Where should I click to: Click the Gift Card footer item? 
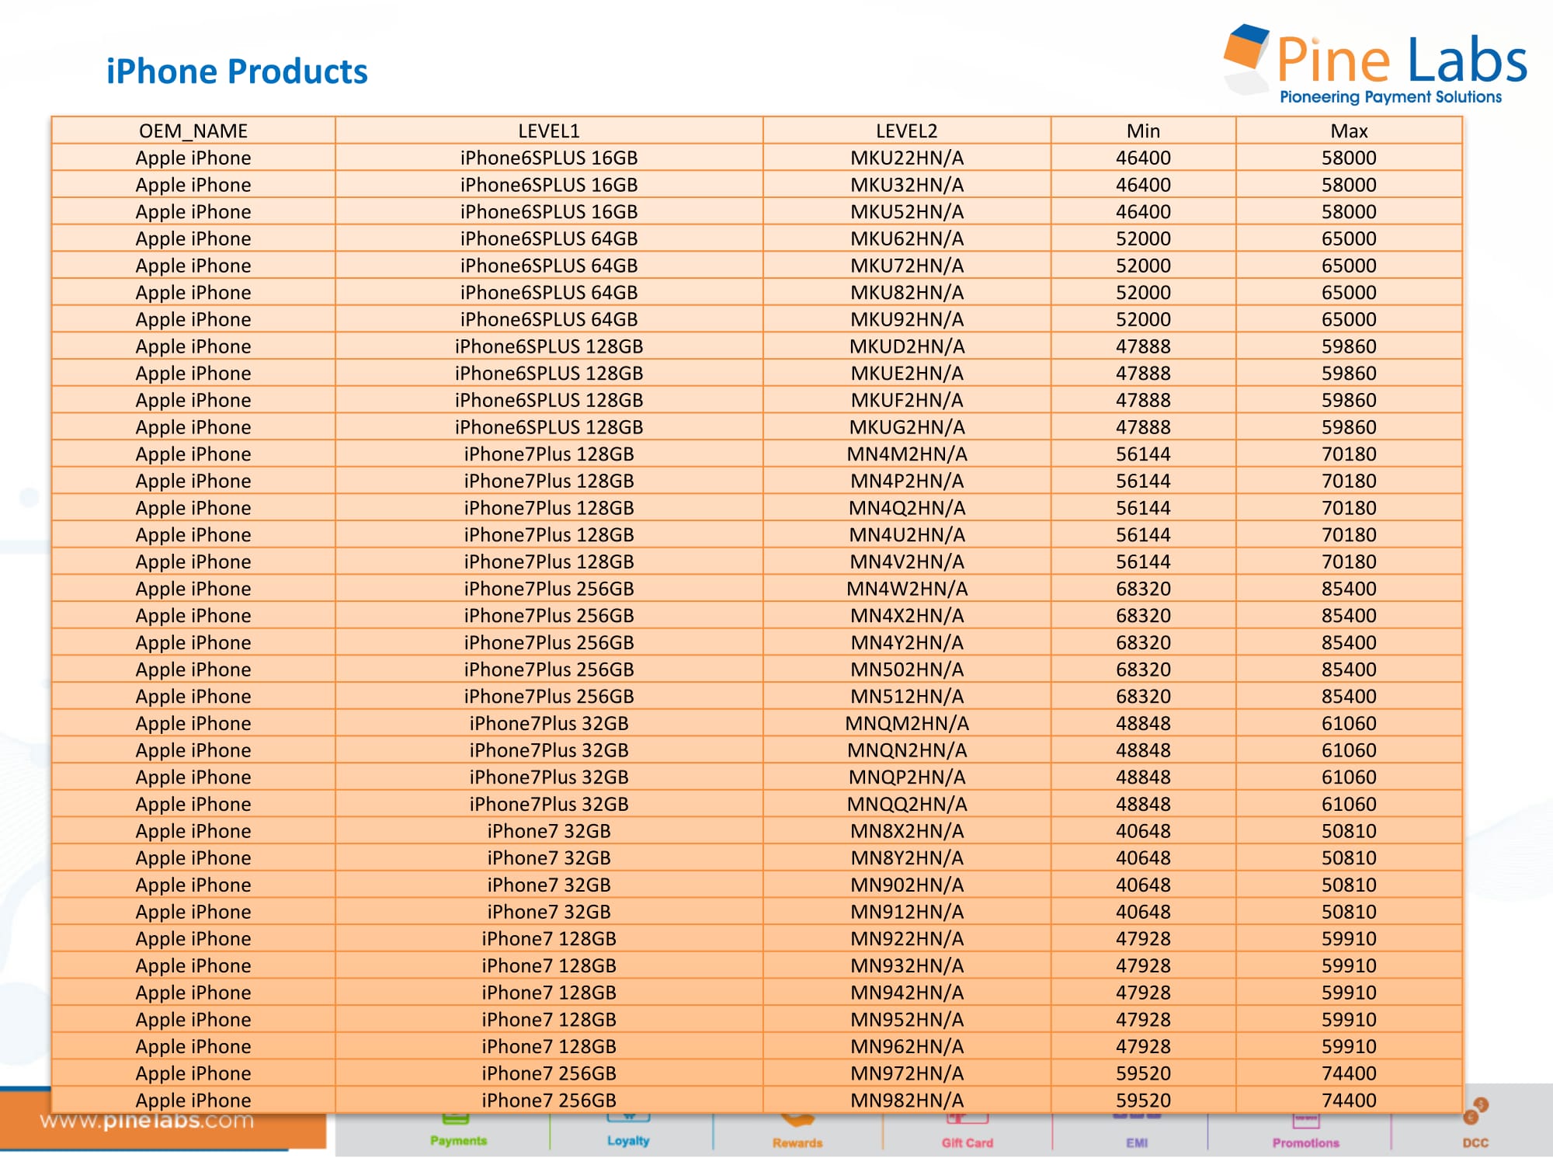pos(968,1142)
